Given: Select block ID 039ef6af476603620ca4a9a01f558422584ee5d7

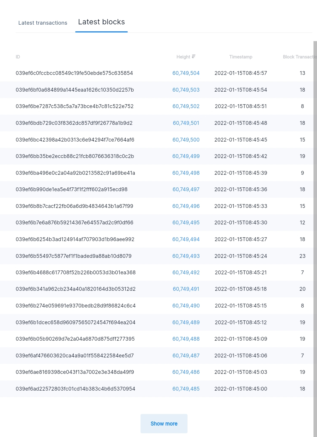Looking at the screenshot, I should [x=75, y=356].
